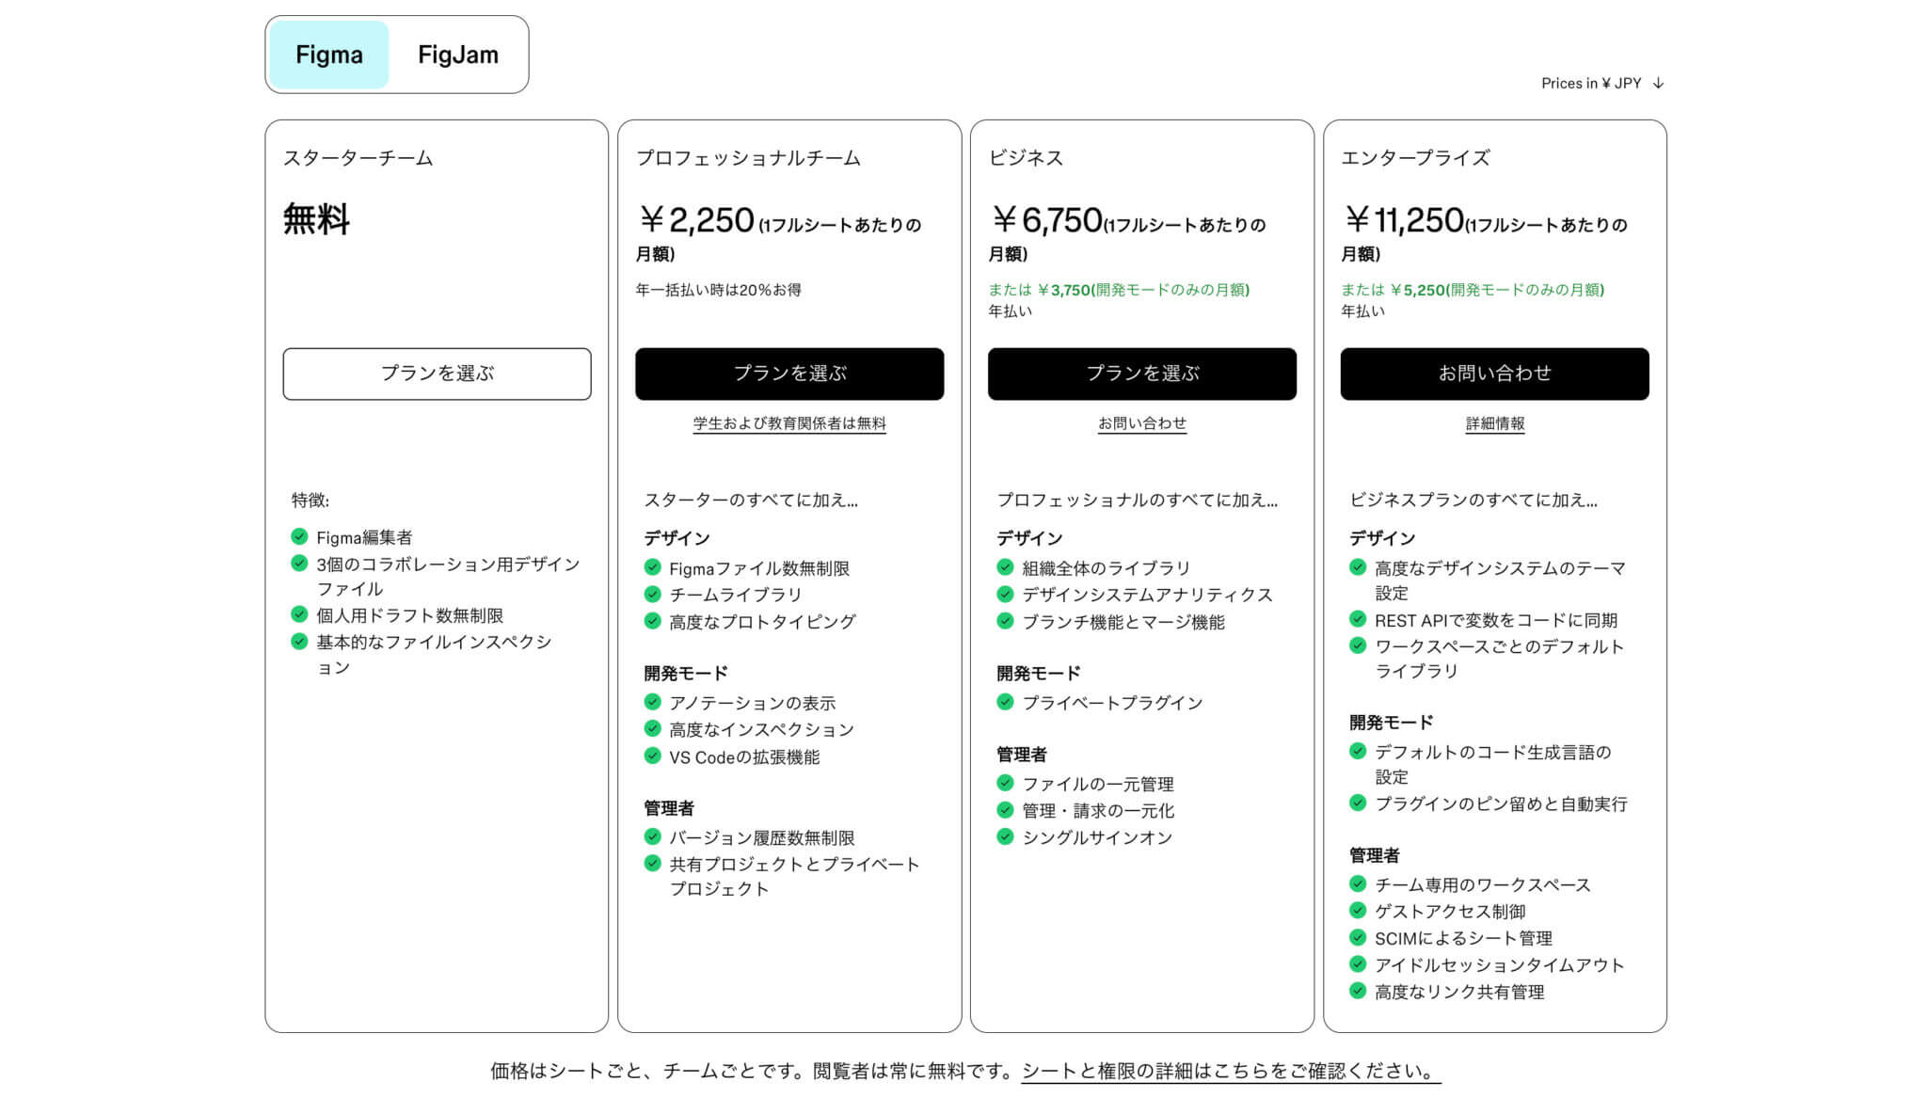Click the check icon beside SCIMによるシート管理

pyautogui.click(x=1358, y=937)
